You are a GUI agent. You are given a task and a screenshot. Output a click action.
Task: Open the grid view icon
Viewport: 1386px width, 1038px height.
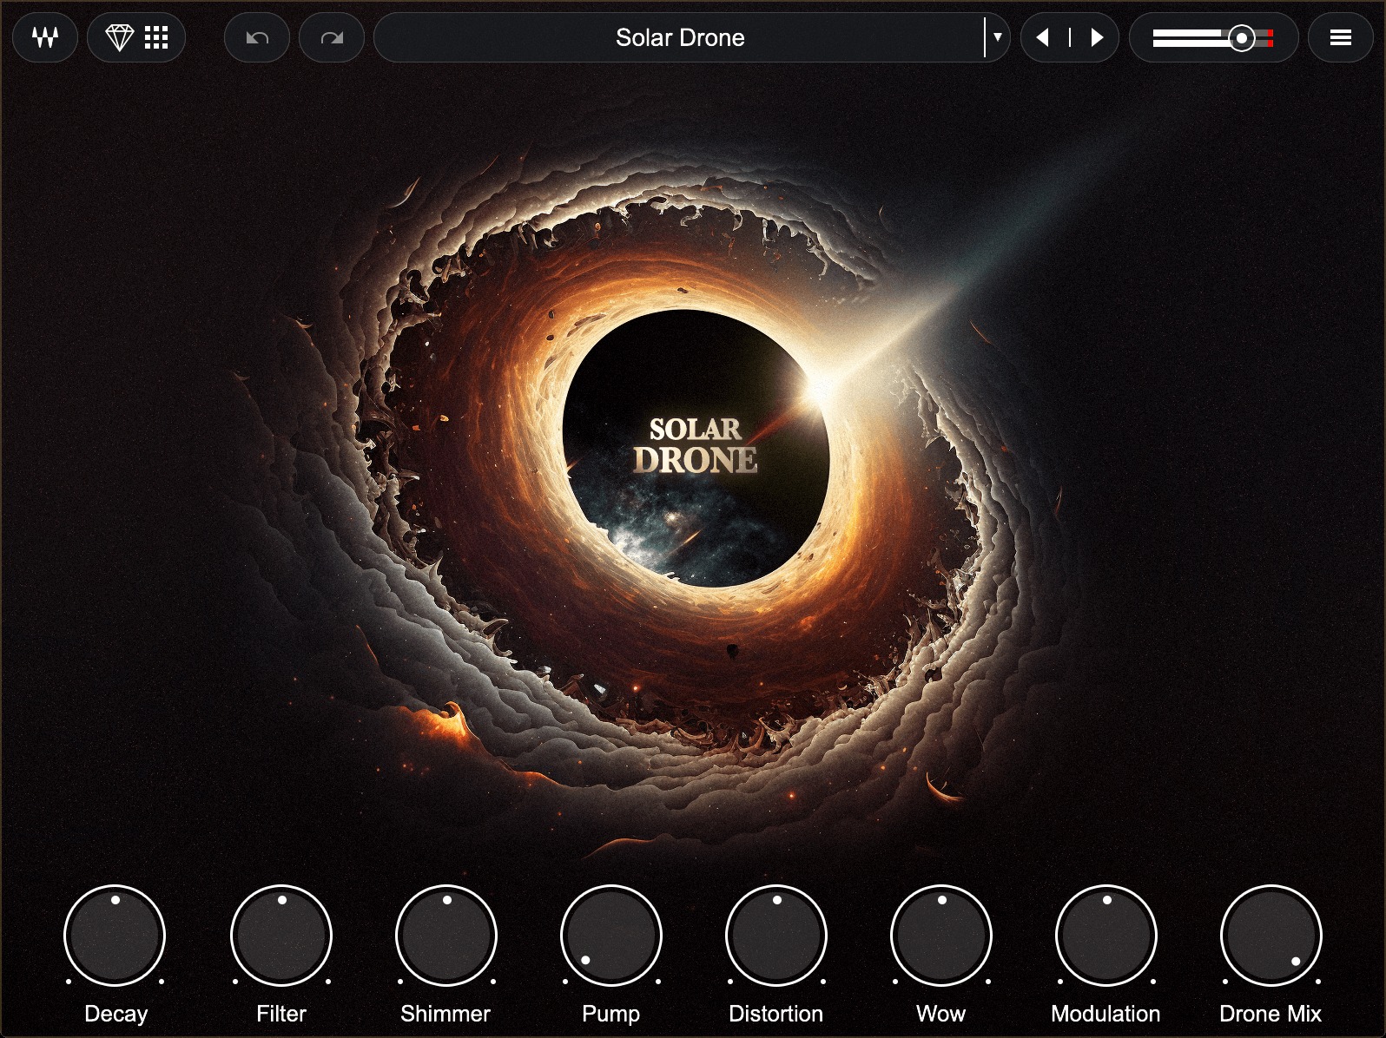(156, 37)
